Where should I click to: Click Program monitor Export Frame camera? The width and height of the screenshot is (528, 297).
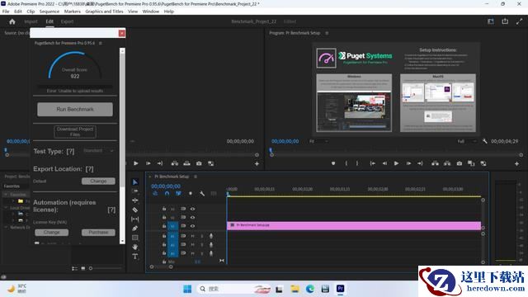(460, 163)
